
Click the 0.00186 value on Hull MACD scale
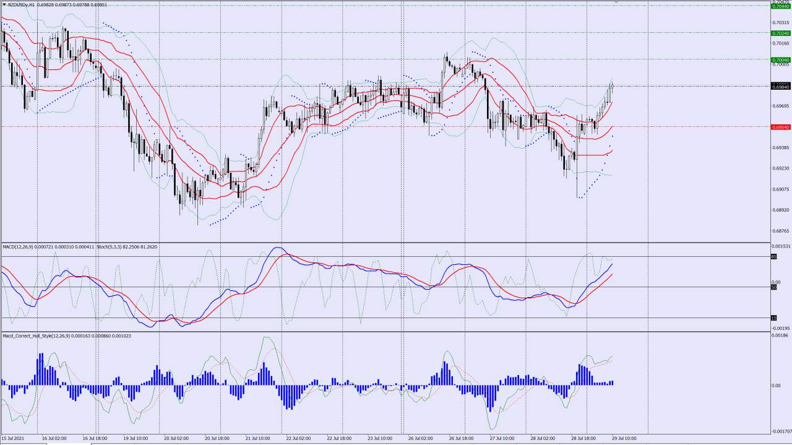point(781,335)
